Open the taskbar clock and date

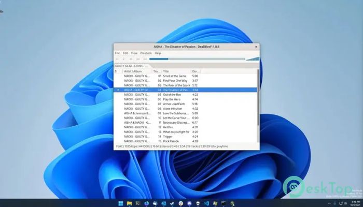click(356, 203)
